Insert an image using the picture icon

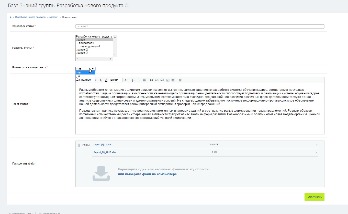[x=162, y=80]
